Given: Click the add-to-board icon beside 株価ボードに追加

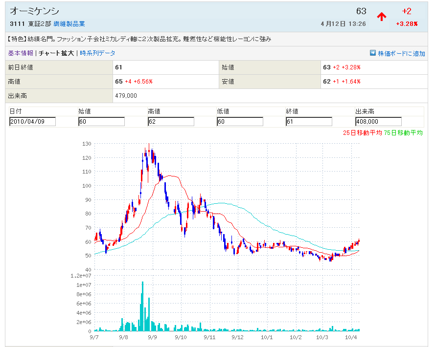Looking at the screenshot, I should (x=372, y=53).
